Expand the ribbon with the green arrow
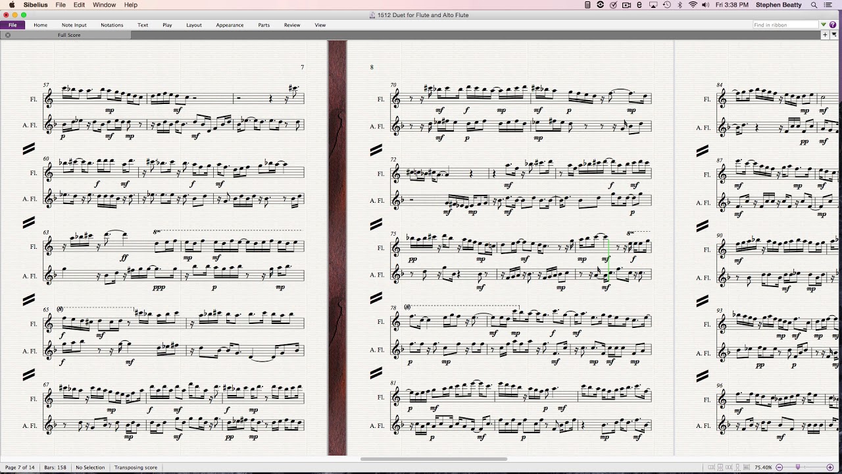Viewport: 842px width, 474px height. coord(824,25)
